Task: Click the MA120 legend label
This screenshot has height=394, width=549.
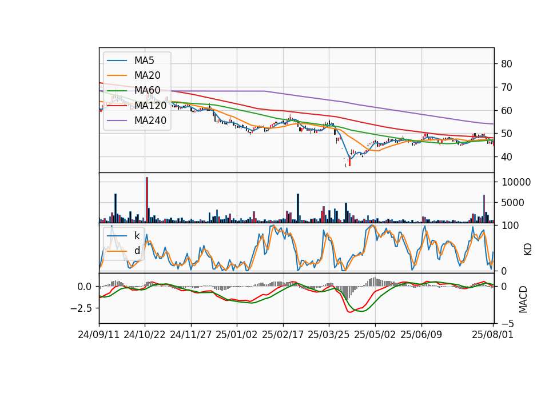Action: [x=150, y=105]
